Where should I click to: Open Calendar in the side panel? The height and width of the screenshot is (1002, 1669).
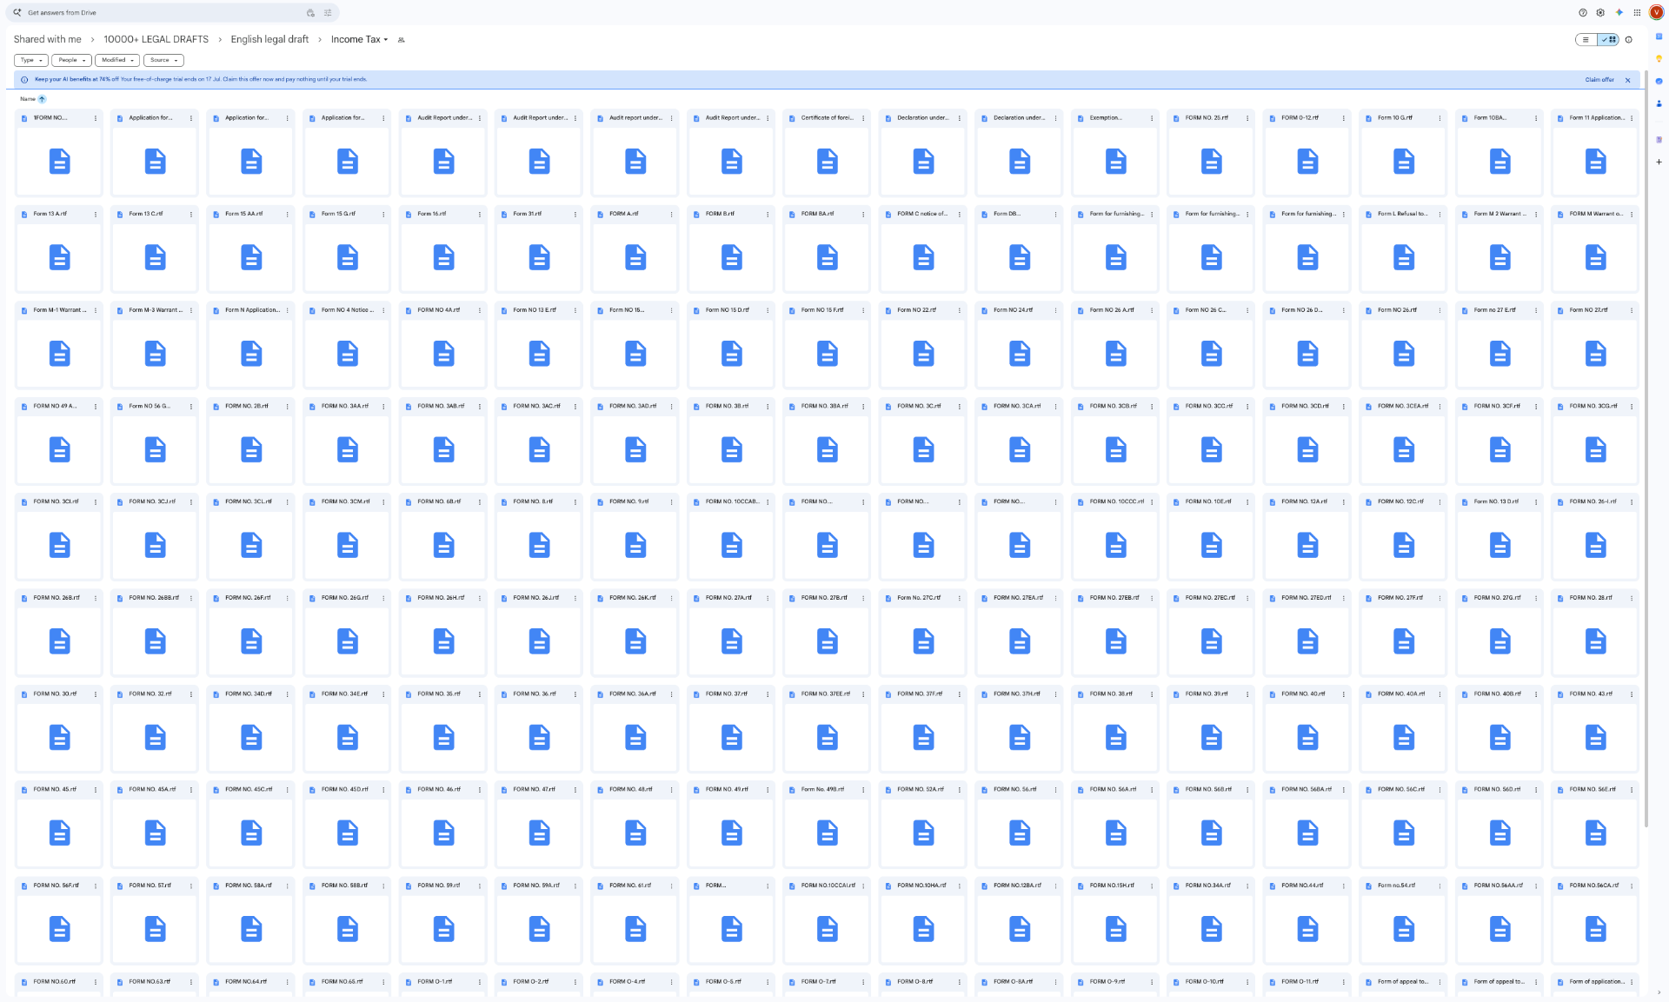(1659, 36)
